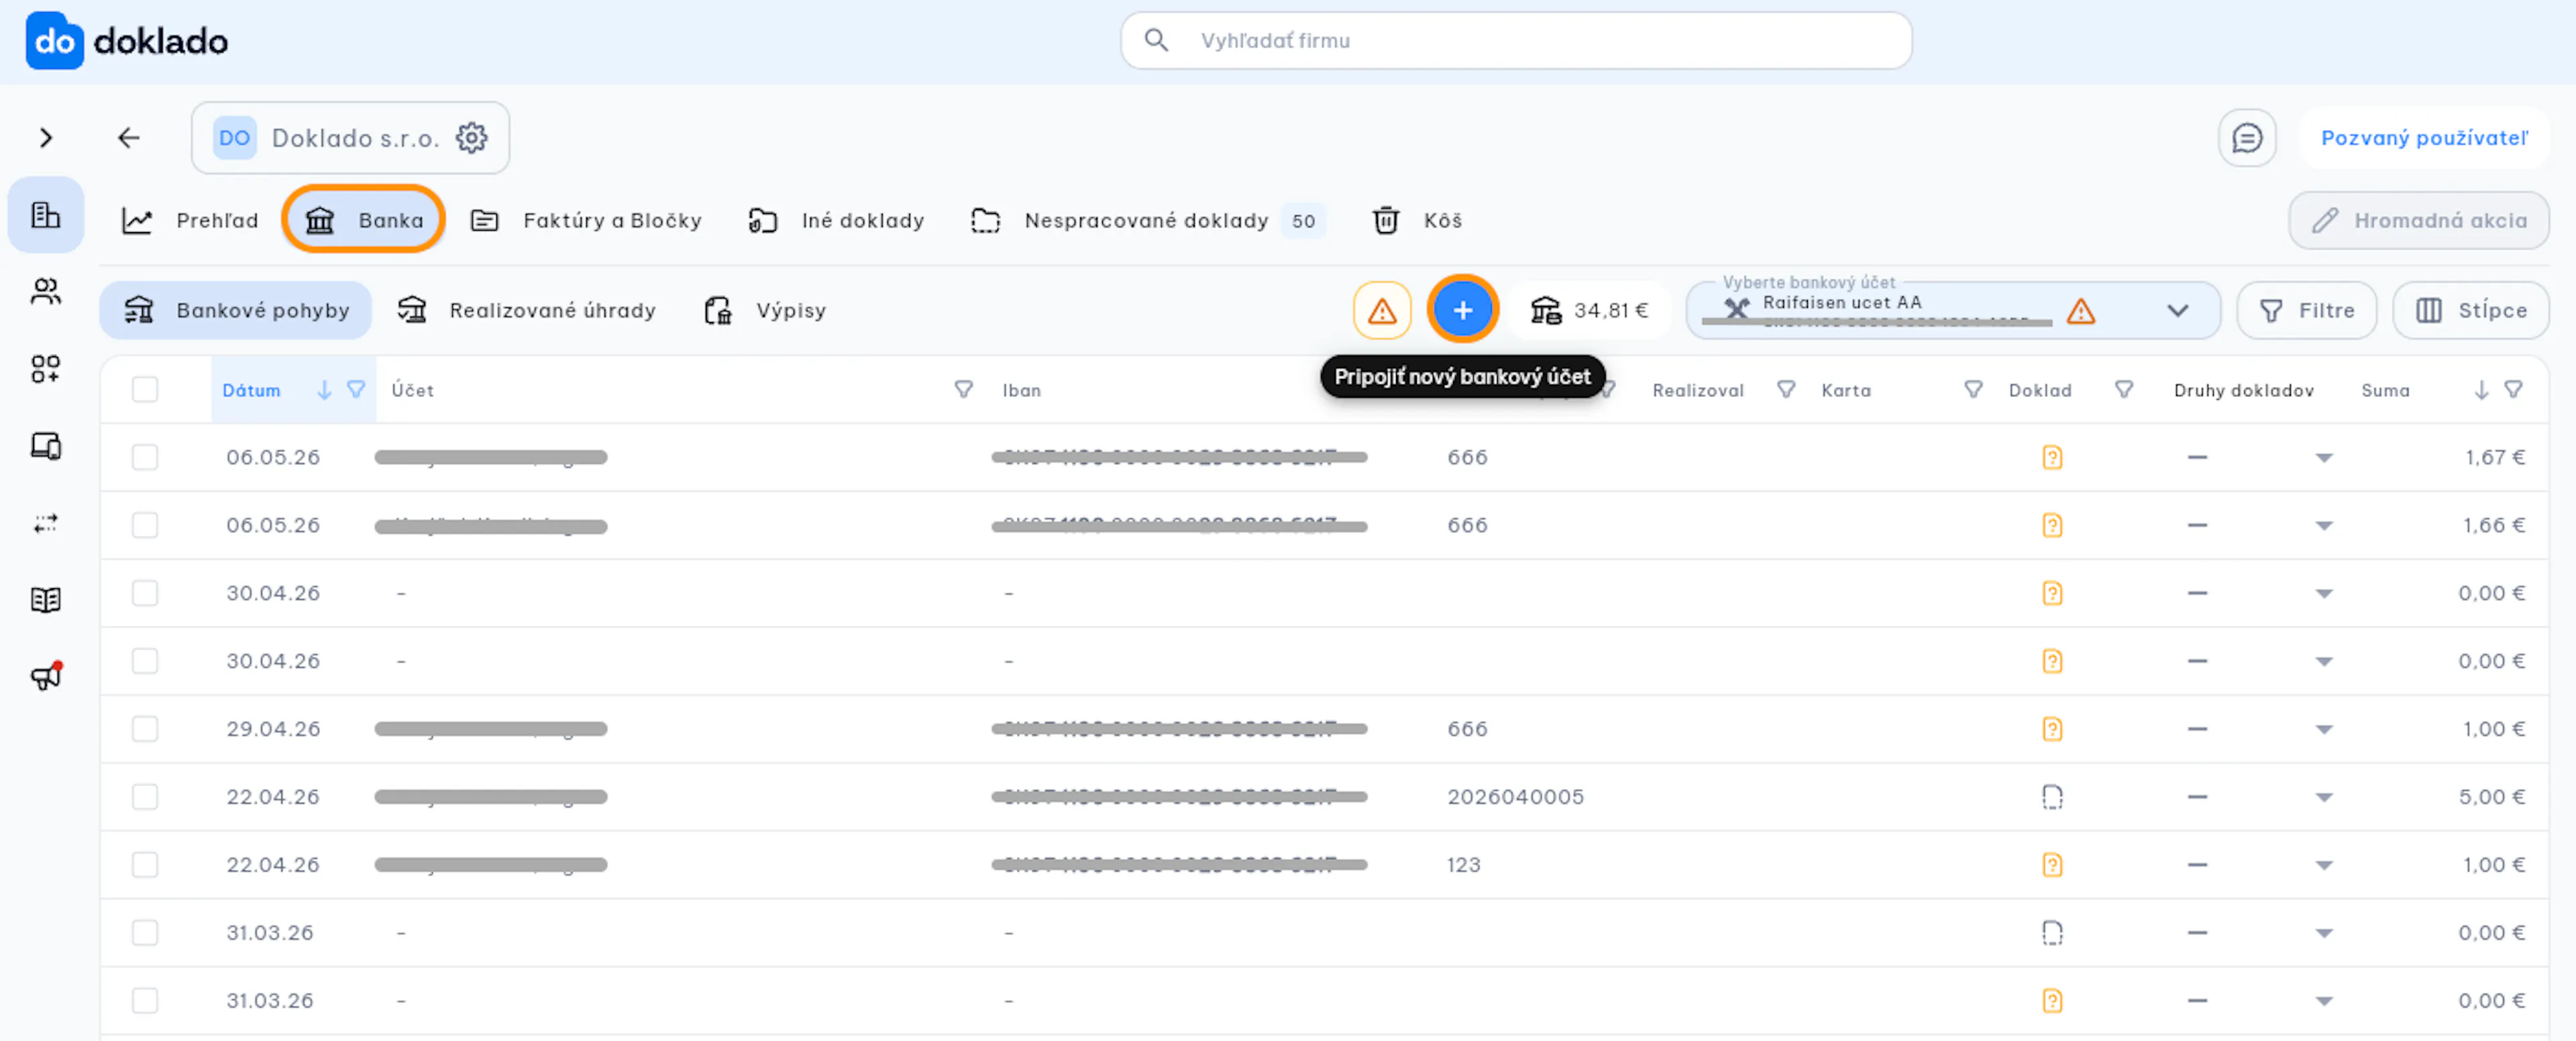Image resolution: width=2576 pixels, height=1041 pixels.
Task: Click warning icon in bank account selector
Action: point(2081,311)
